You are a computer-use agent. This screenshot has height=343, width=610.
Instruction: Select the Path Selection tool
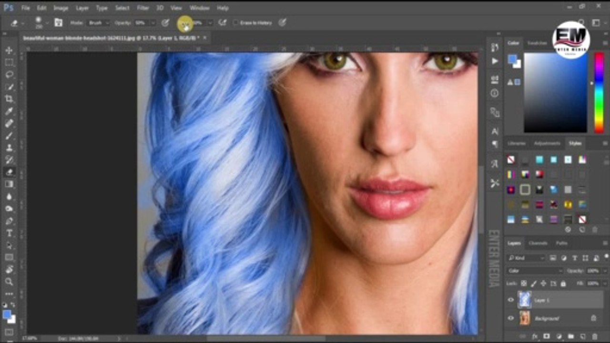tap(9, 245)
